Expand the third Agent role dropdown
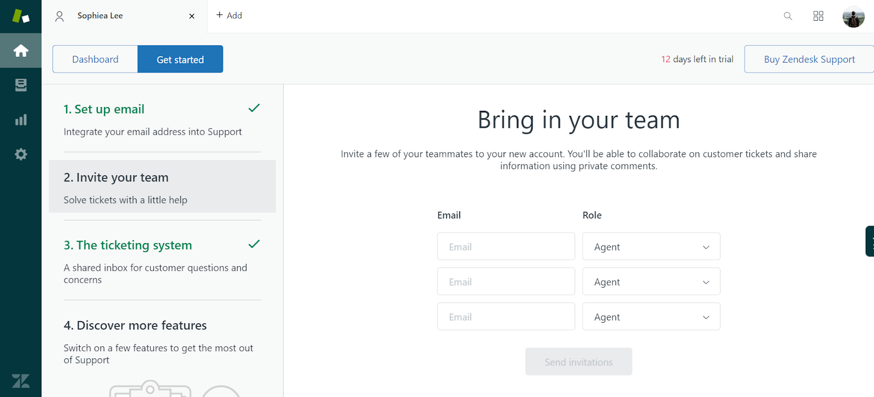 click(651, 317)
